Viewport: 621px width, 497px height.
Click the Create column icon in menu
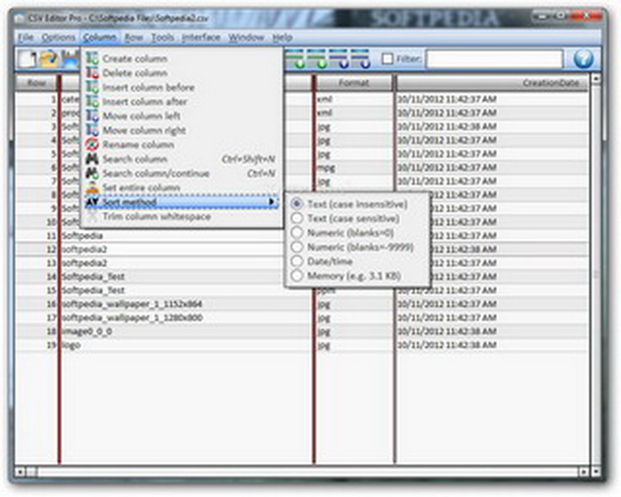(92, 59)
